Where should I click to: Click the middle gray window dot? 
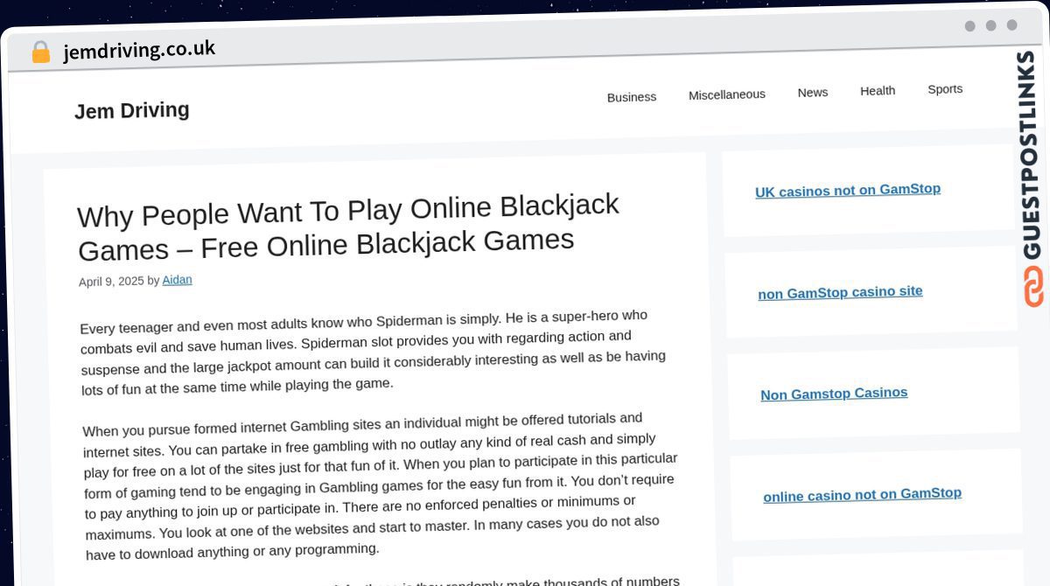tap(990, 25)
